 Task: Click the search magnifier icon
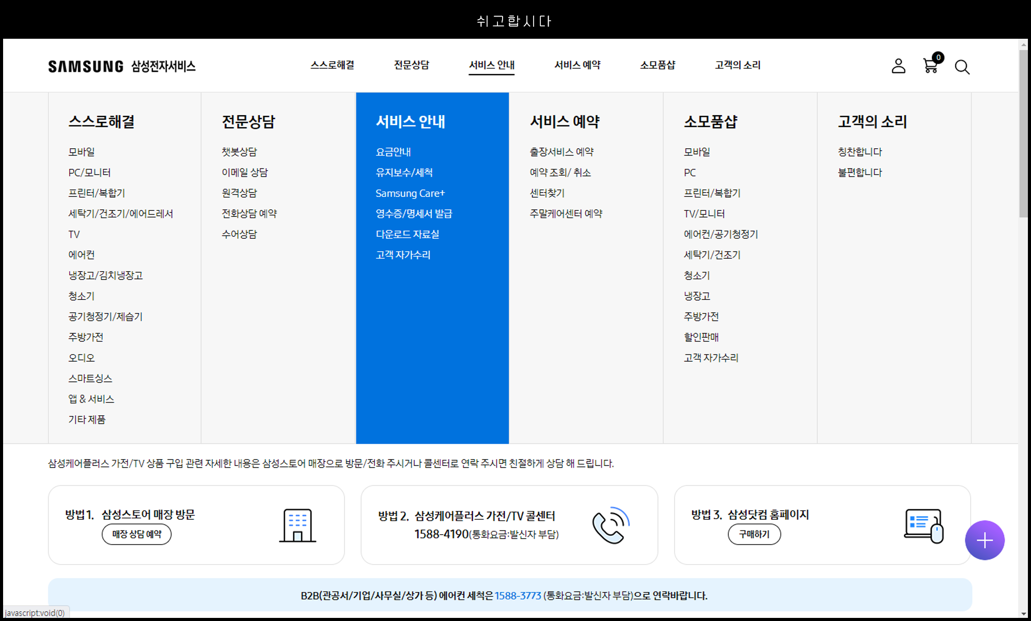point(962,67)
